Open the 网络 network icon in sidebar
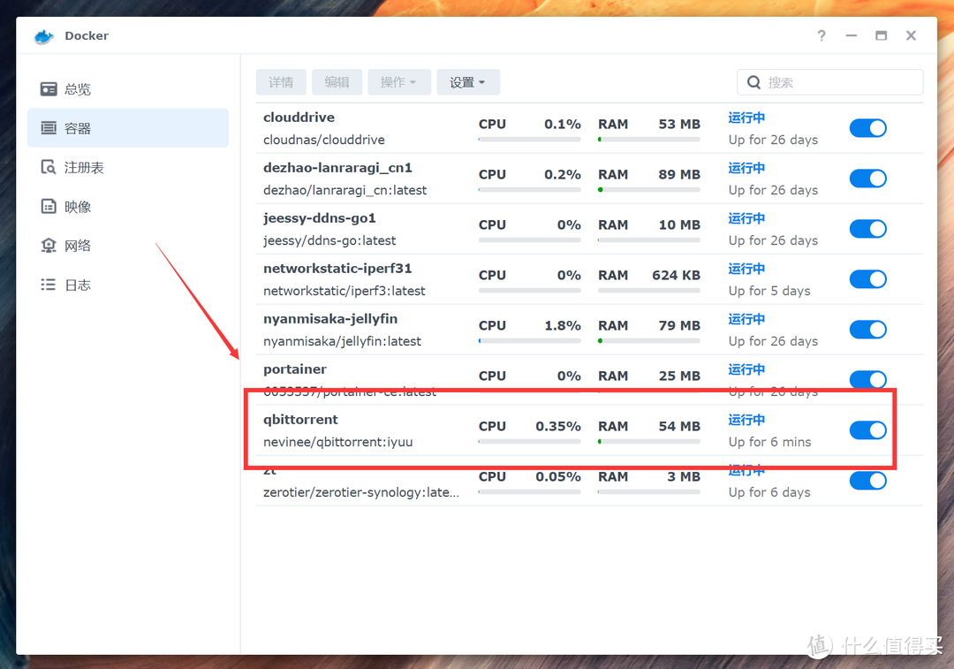Image resolution: width=954 pixels, height=669 pixels. (49, 246)
